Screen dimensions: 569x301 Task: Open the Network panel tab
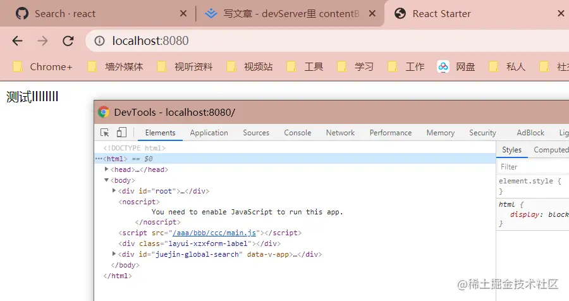[x=340, y=133]
